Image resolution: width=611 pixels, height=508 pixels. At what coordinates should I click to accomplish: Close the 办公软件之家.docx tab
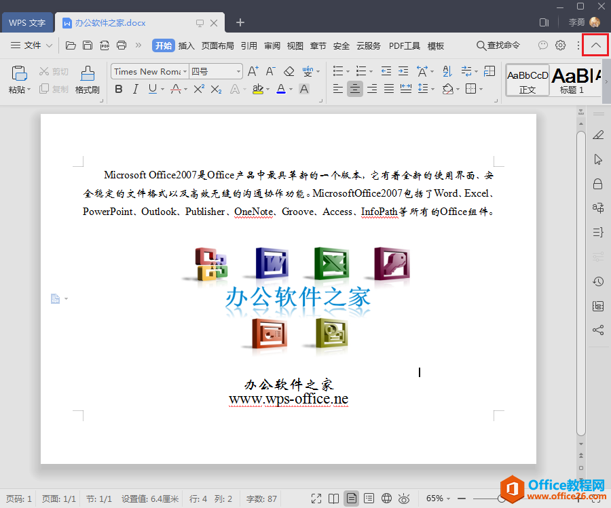coord(214,23)
